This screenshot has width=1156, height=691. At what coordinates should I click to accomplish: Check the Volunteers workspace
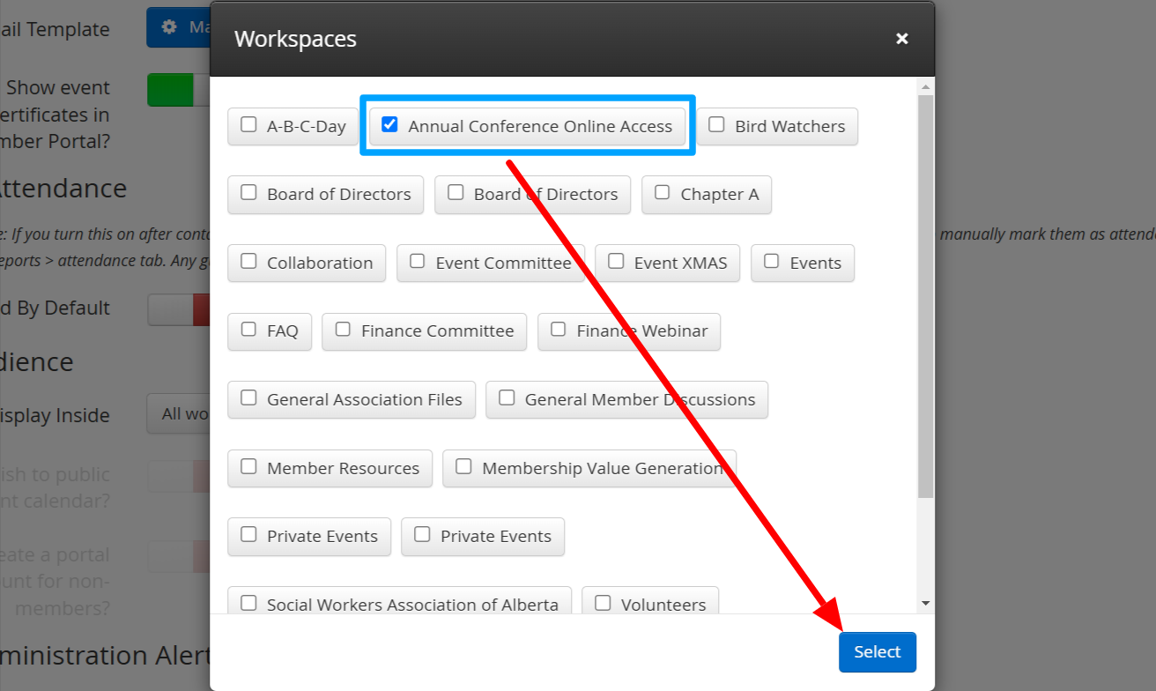click(x=603, y=603)
